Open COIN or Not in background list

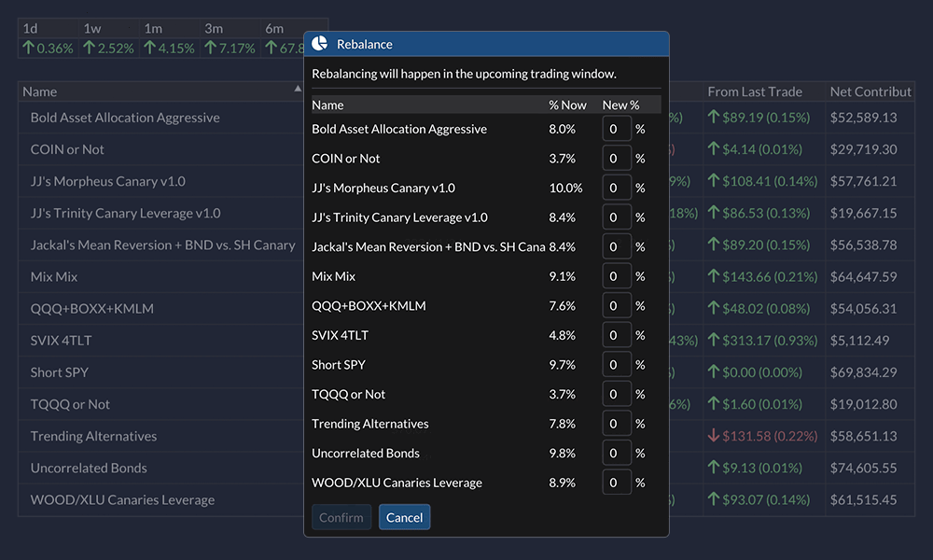point(67,149)
